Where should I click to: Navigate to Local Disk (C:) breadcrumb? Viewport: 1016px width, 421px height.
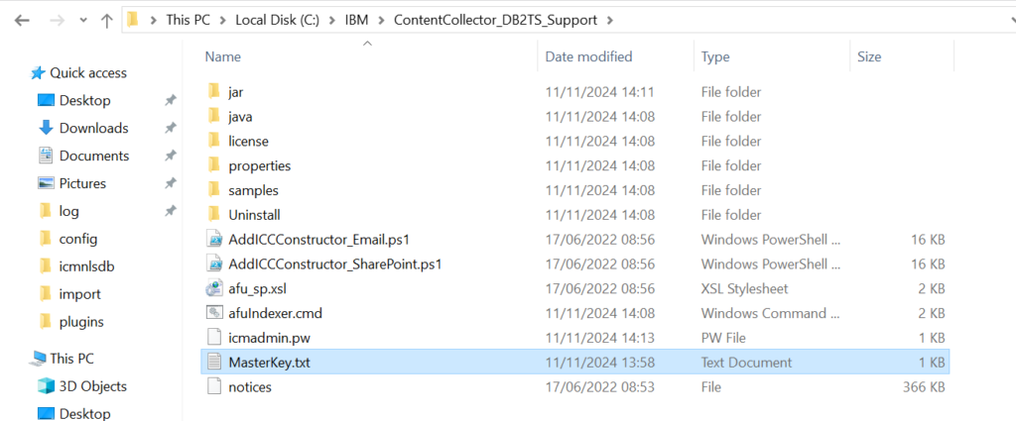[x=278, y=20]
